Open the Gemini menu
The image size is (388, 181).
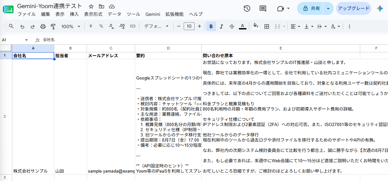click(x=153, y=14)
